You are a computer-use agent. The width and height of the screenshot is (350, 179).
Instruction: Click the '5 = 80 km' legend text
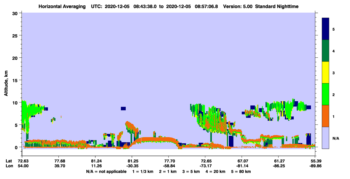[241, 171]
